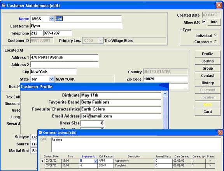This screenshot has width=224, height=171.
Task: Open the Primary Loc. dropdown
Action: [100, 41]
